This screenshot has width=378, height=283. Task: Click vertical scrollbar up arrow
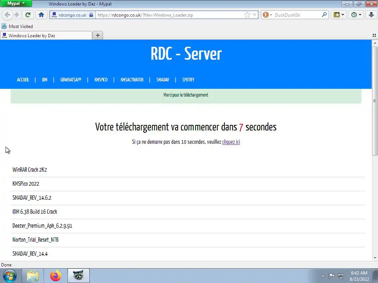[x=375, y=43]
